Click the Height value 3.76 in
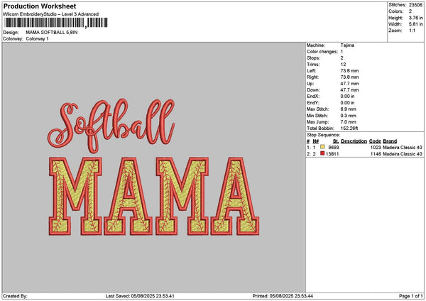The height and width of the screenshot is (301, 426). [x=415, y=18]
